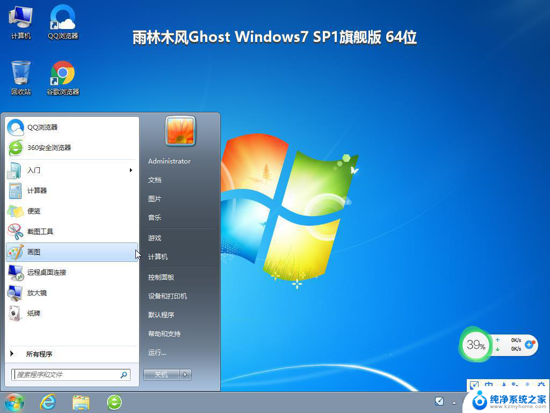
Task: Show hidden tray icons arrow
Action: 454,402
